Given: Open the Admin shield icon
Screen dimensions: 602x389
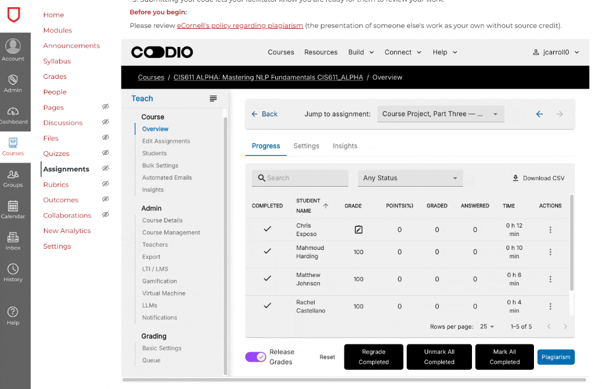Looking at the screenshot, I should [x=13, y=79].
